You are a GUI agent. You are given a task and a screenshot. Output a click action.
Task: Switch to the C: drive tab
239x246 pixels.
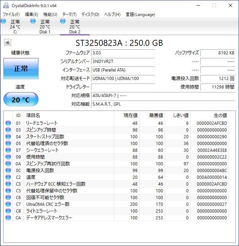(15, 27)
